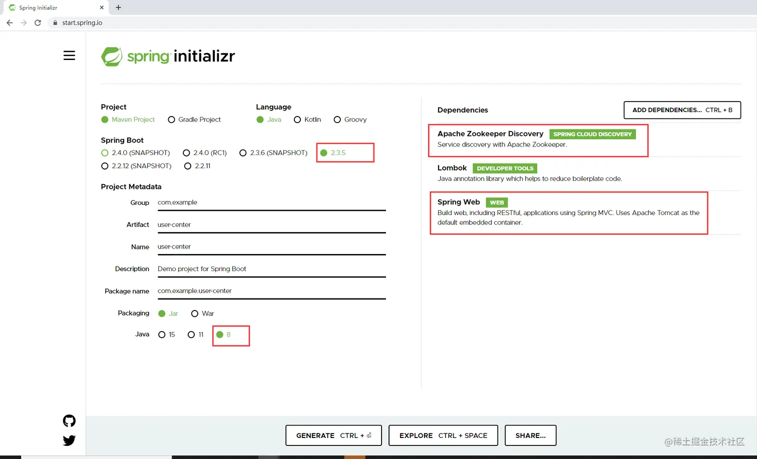Click the Spring Cloud Discovery tag

pyautogui.click(x=592, y=134)
